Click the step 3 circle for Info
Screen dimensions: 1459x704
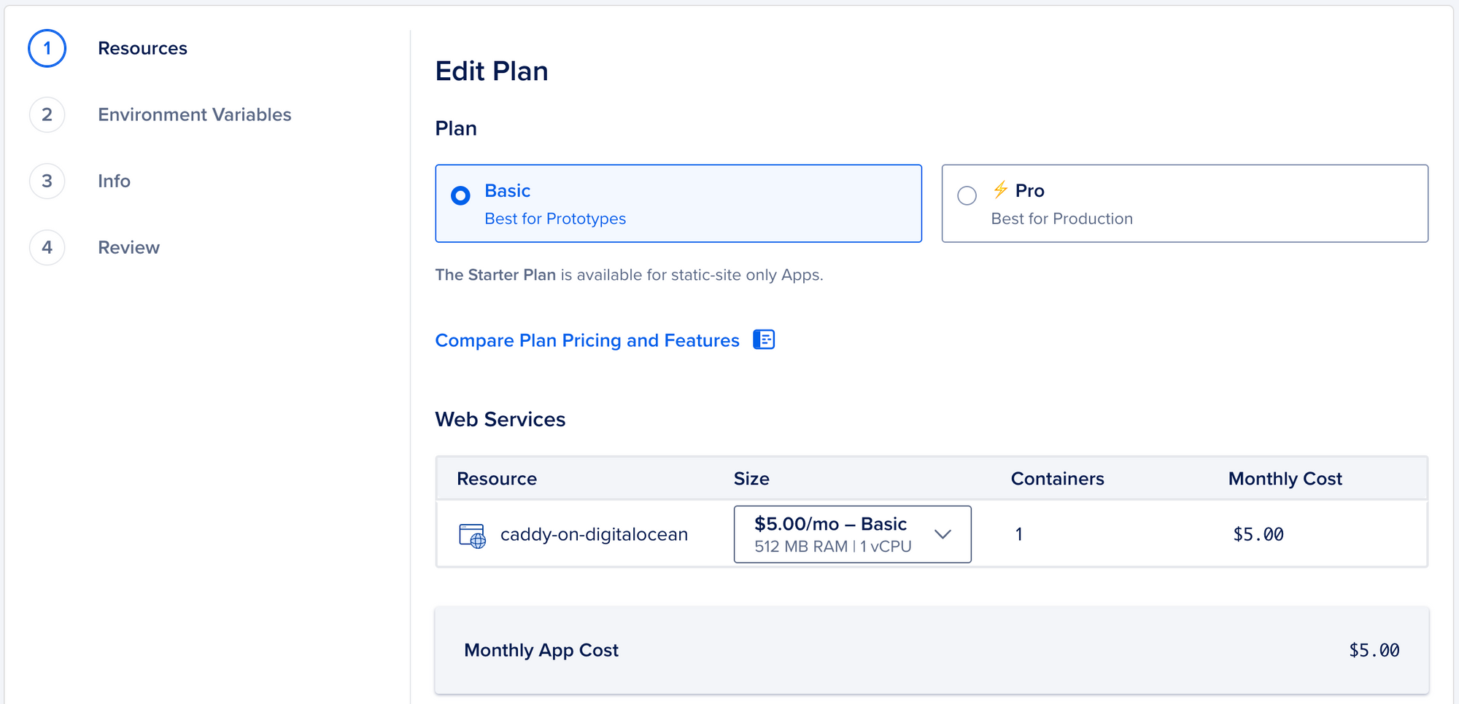(x=47, y=181)
